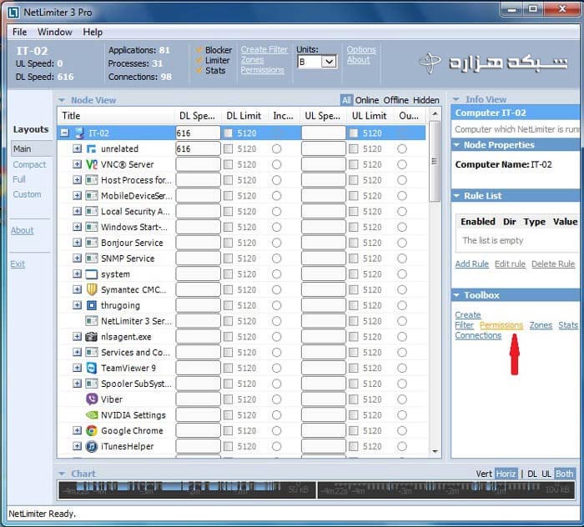Toggle the Blocker checkmark

point(199,49)
